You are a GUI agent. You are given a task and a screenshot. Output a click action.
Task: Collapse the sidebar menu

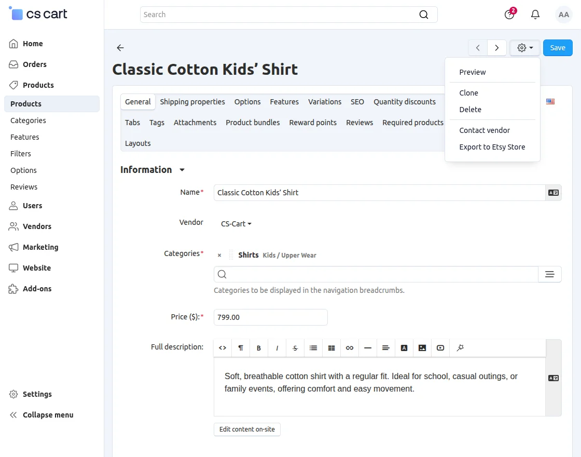point(41,415)
